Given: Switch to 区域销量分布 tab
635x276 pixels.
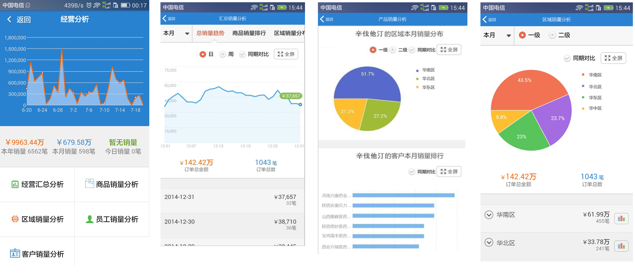Looking at the screenshot, I should click(x=289, y=33).
